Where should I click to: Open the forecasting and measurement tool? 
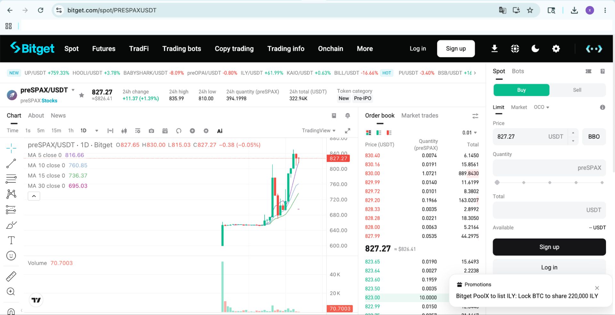11,210
